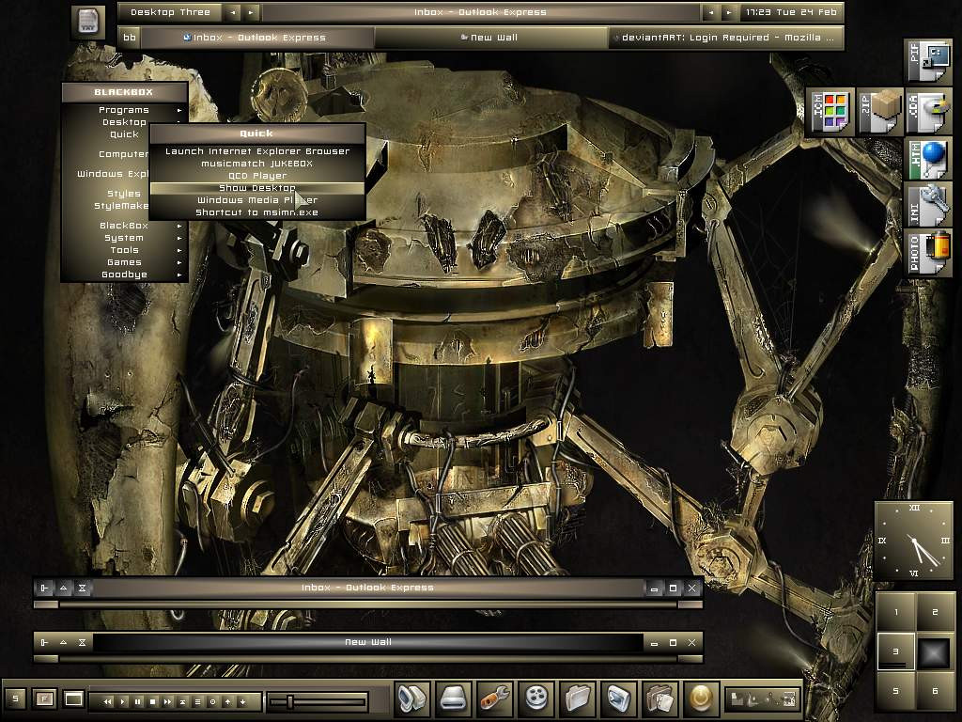Click the power button dock icon
The height and width of the screenshot is (722, 962).
point(701,698)
